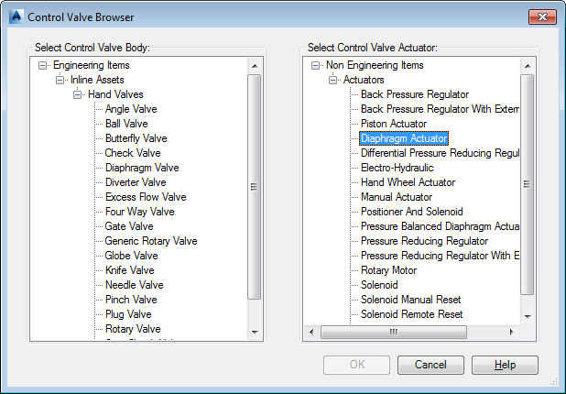Viewport: 566px width, 394px height.
Task: Select Globe Valve in the body list
Action: tap(131, 256)
